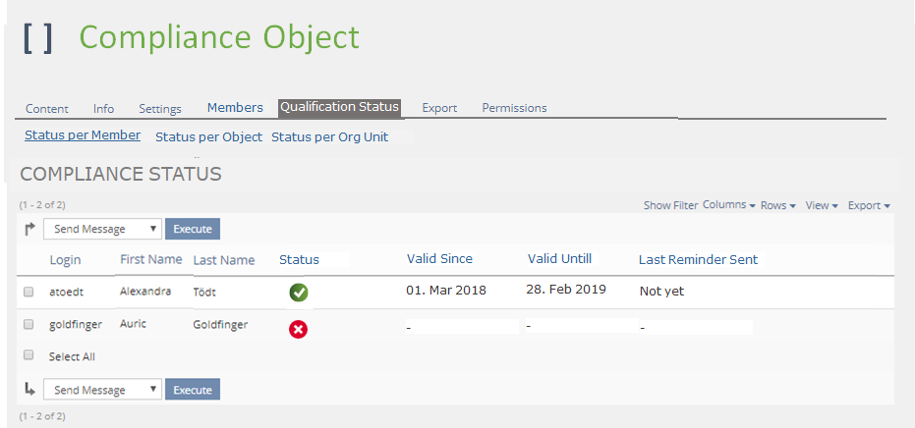Expand the Columns dropdown menu

728,205
